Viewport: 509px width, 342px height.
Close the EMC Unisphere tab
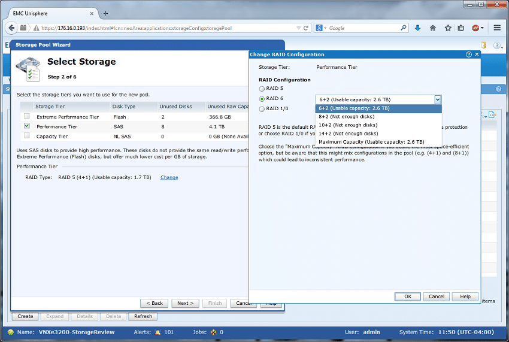[x=92, y=13]
